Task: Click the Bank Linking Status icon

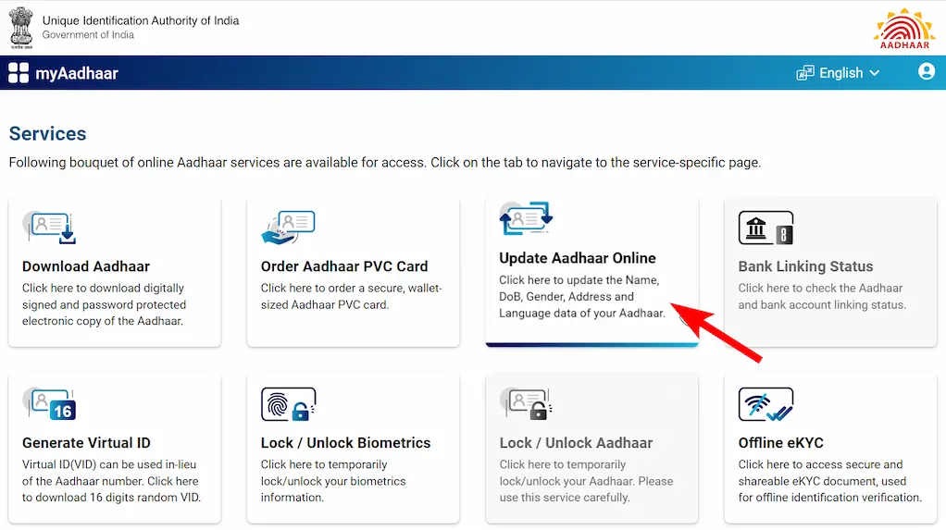Action: [x=766, y=228]
